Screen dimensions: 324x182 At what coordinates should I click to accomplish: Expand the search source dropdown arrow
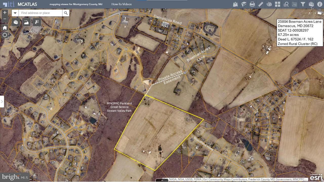pos(15,13)
